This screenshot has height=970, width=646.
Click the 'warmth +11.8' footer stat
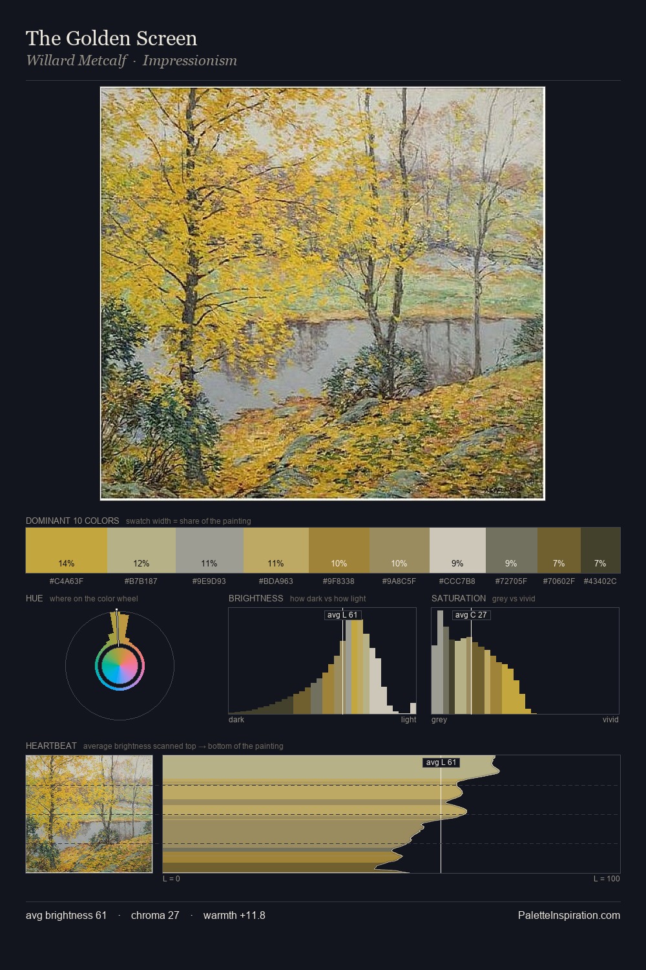[234, 915]
